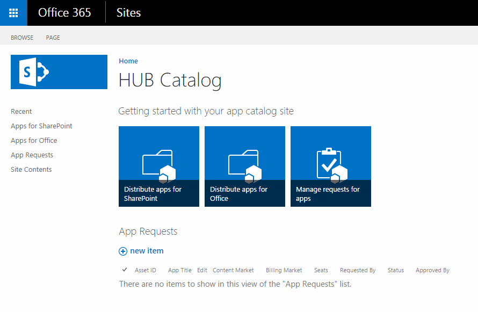Open Manage requests for apps tile
Image resolution: width=478 pixels, height=312 pixels.
click(331, 166)
